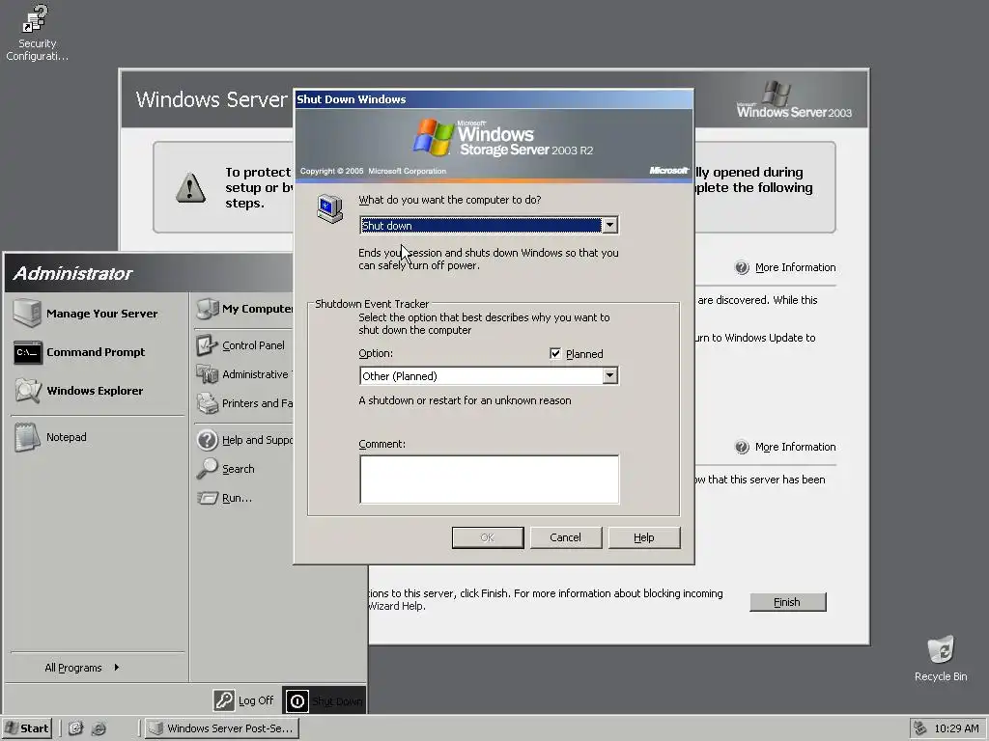The height and width of the screenshot is (741, 989).
Task: Open Windows Explorer magnifier icon
Action: 28,391
